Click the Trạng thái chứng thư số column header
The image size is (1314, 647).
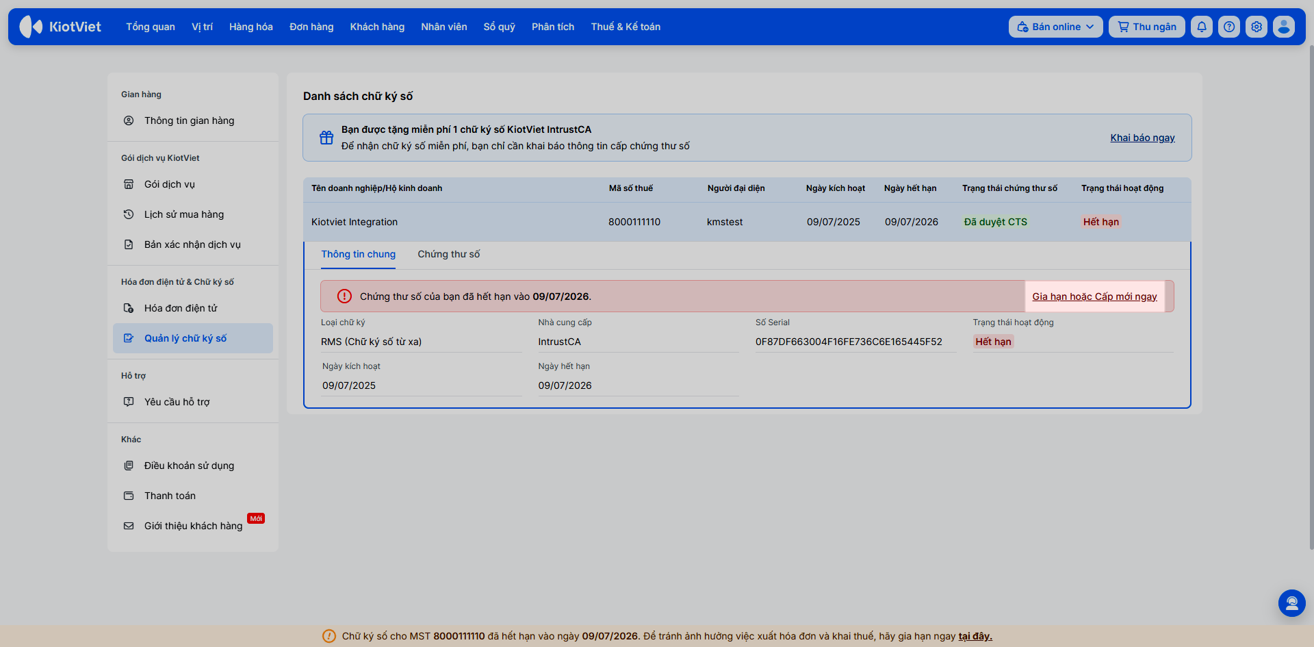(x=1009, y=188)
